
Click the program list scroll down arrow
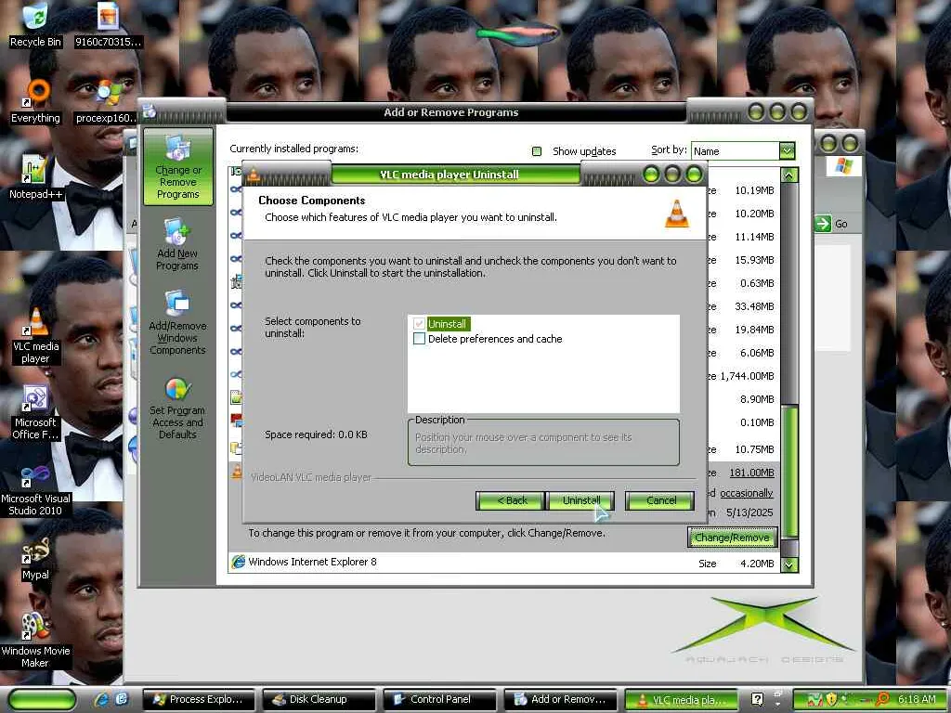(x=789, y=565)
